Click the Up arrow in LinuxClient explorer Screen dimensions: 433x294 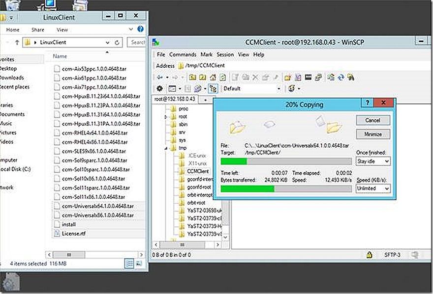click(17, 42)
